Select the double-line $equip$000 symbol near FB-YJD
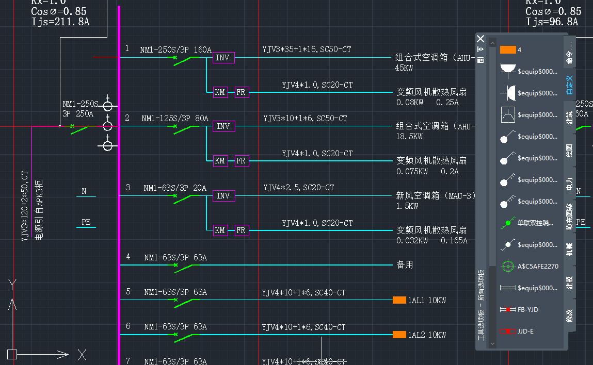This screenshot has width=593, height=365. pyautogui.click(x=508, y=288)
